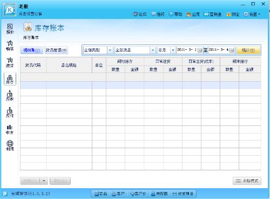Open the 论坛 forum link in header

pos(140,14)
